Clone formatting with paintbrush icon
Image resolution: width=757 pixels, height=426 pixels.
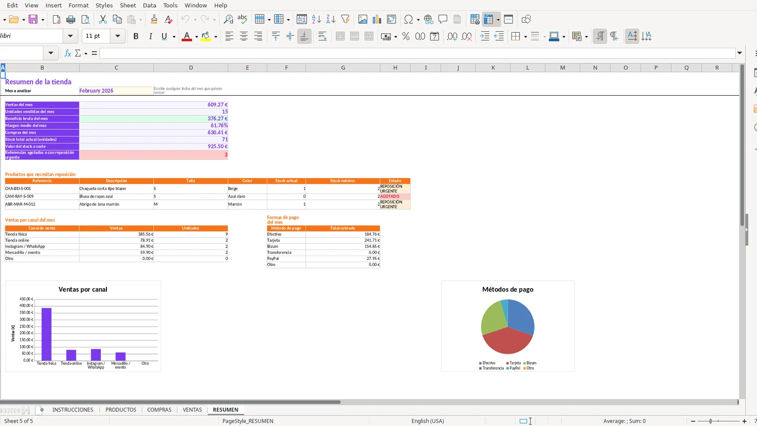(154, 19)
